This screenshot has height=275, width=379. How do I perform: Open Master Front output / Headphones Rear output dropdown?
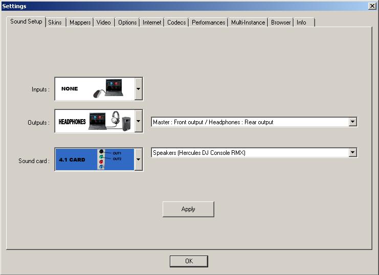click(254, 122)
